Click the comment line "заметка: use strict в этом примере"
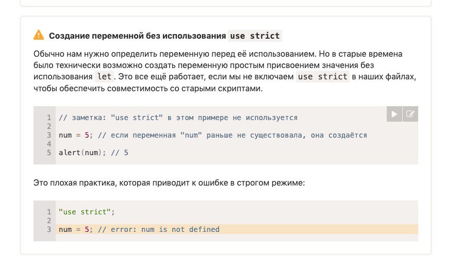This screenshot has height=266, width=461. 178,118
